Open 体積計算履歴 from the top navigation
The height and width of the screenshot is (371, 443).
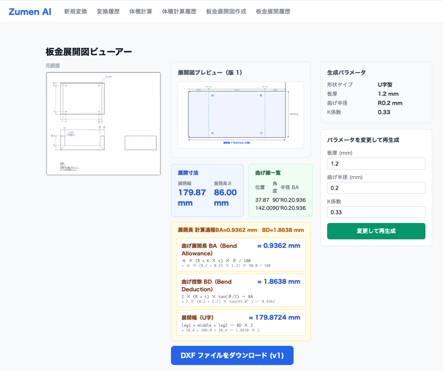tap(179, 12)
